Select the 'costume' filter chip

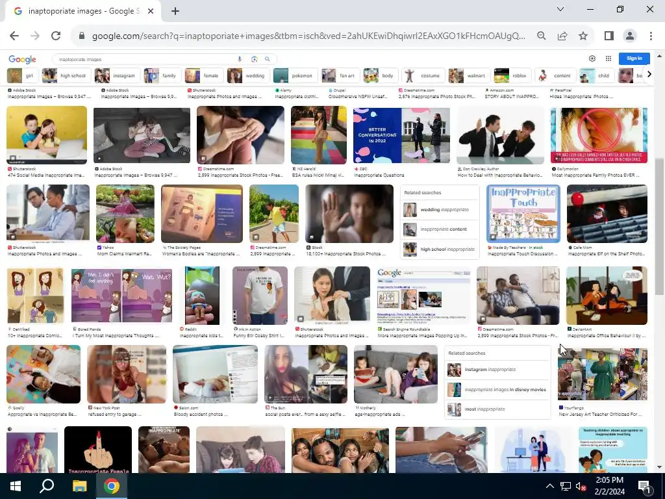[423, 75]
